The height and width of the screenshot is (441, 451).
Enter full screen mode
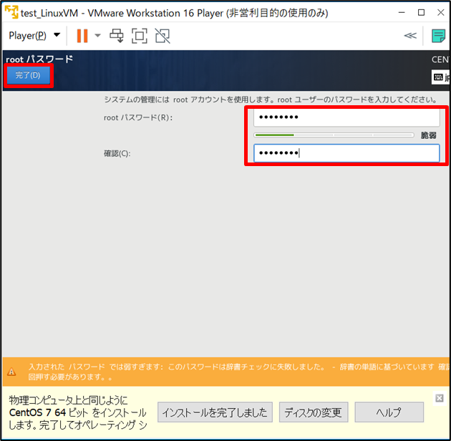[x=140, y=36]
